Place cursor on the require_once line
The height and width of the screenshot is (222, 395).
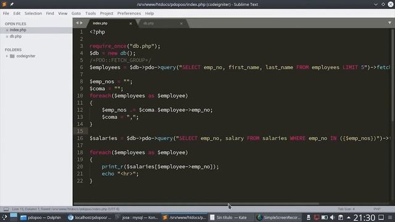coord(125,46)
